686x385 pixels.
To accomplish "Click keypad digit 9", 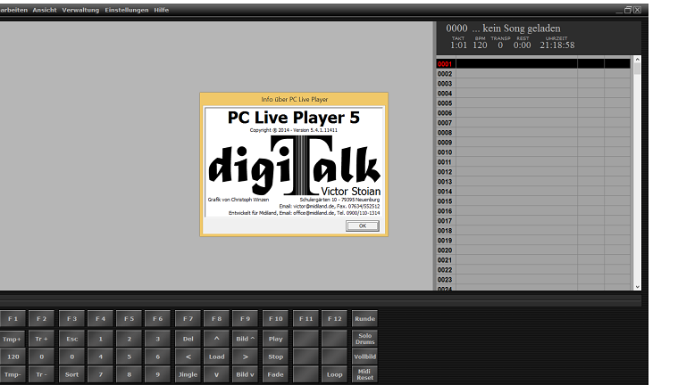I will pyautogui.click(x=157, y=374).
